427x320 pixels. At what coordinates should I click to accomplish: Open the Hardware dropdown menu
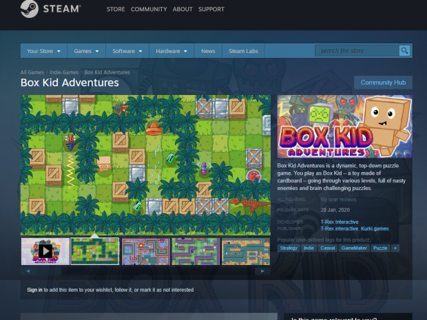(171, 51)
